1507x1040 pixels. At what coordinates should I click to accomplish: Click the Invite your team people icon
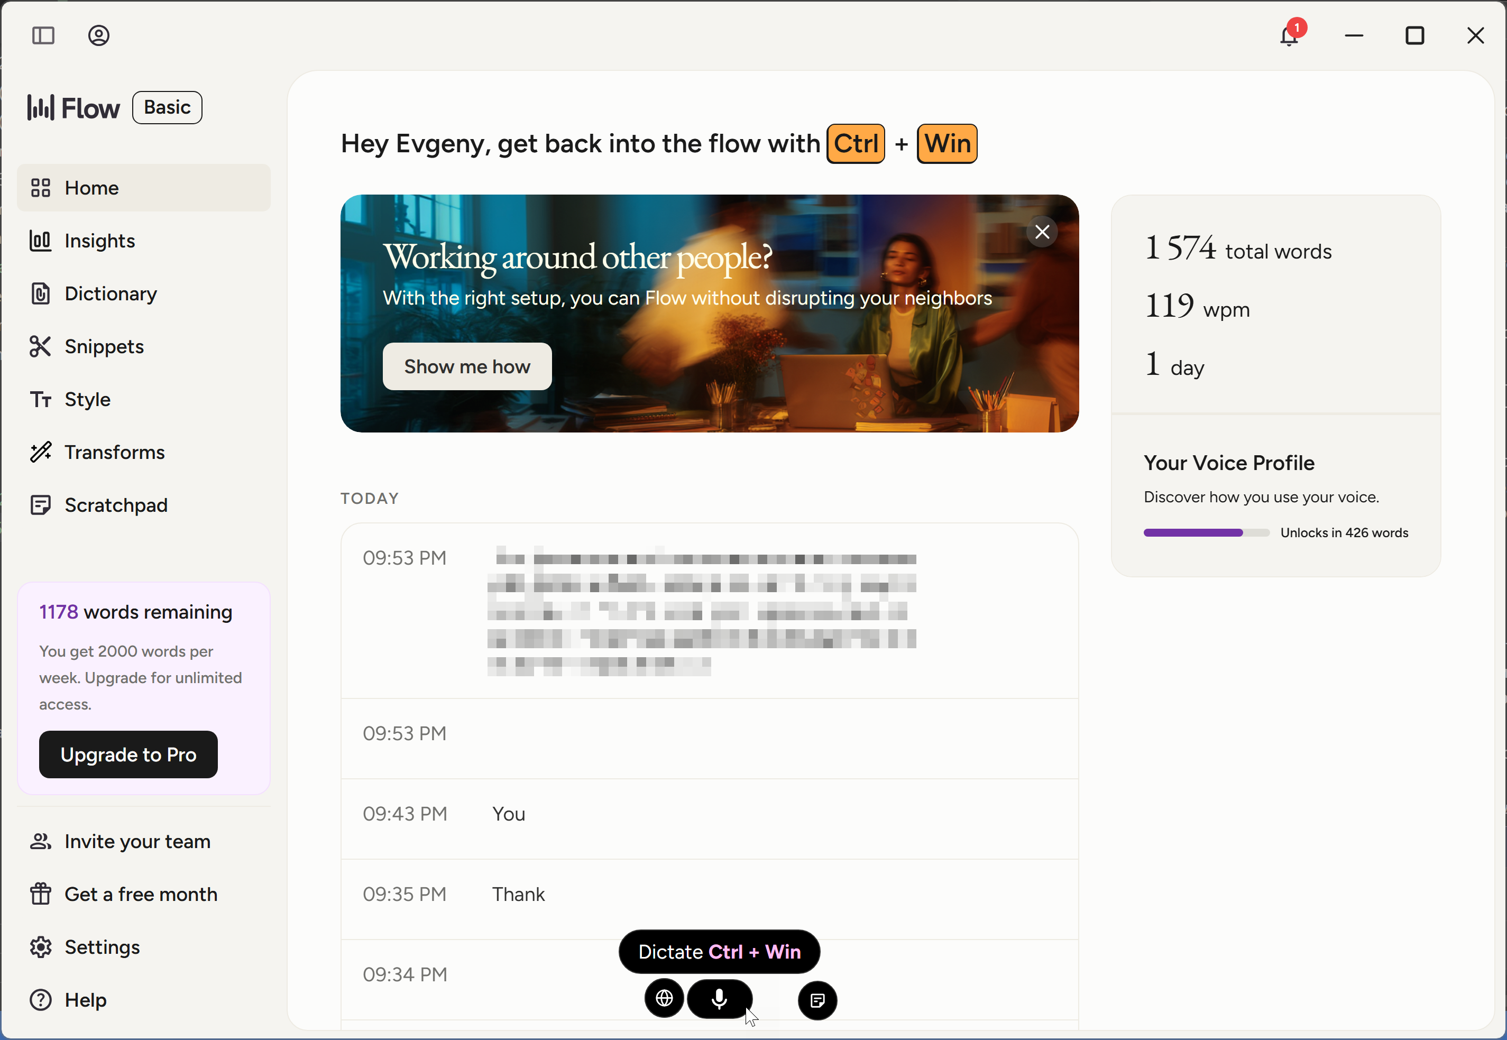coord(40,841)
